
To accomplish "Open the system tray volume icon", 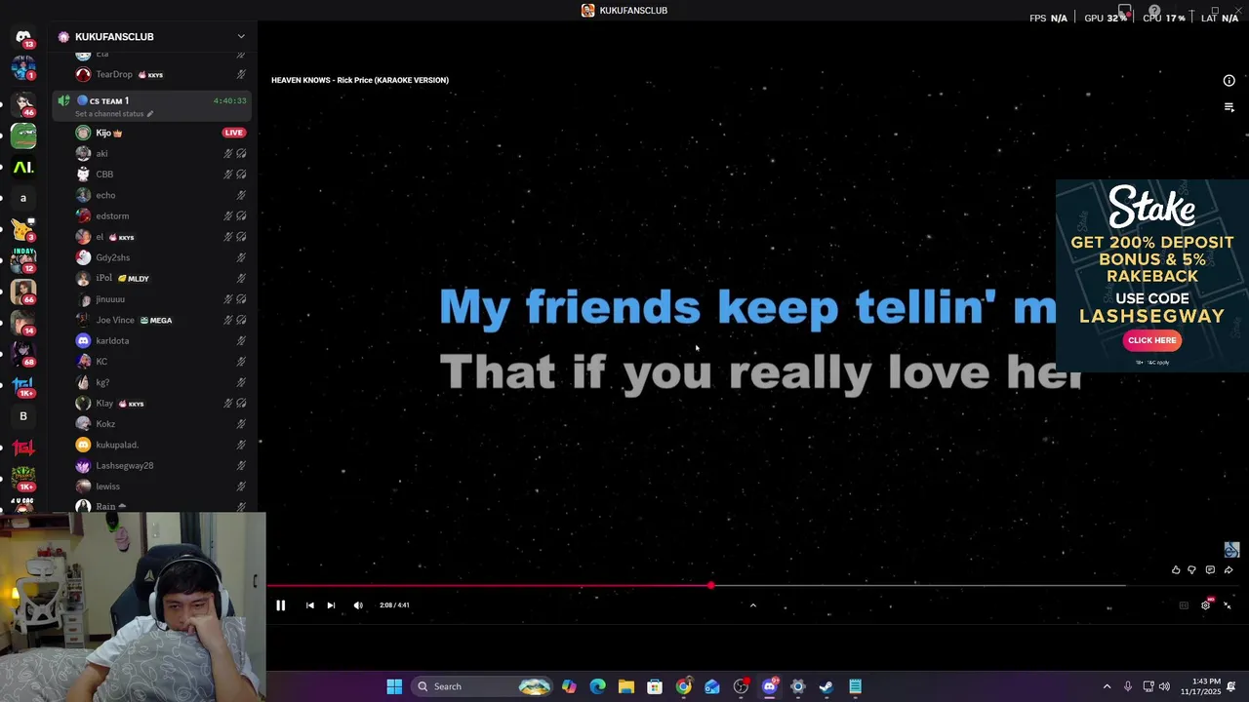I will pos(1164,686).
